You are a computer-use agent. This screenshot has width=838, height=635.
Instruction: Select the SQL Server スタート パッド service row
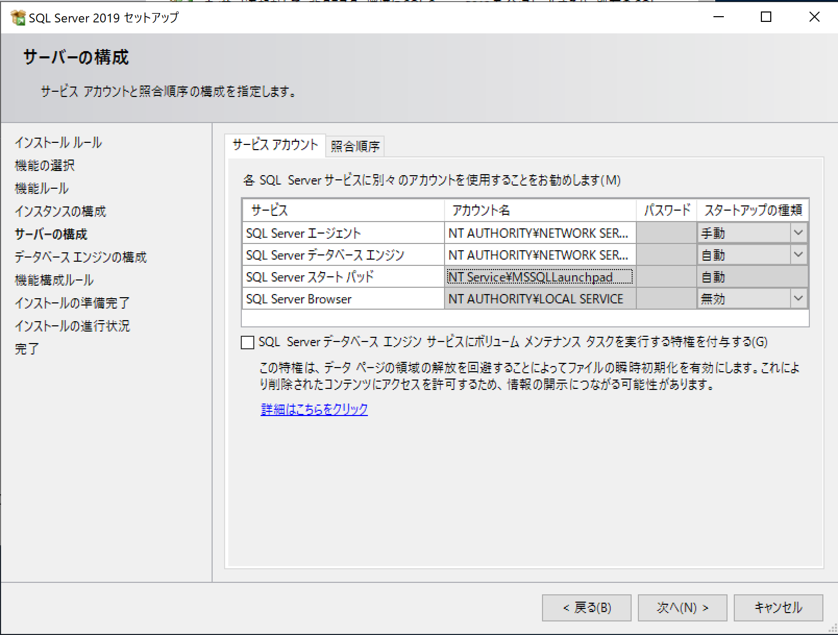point(343,277)
